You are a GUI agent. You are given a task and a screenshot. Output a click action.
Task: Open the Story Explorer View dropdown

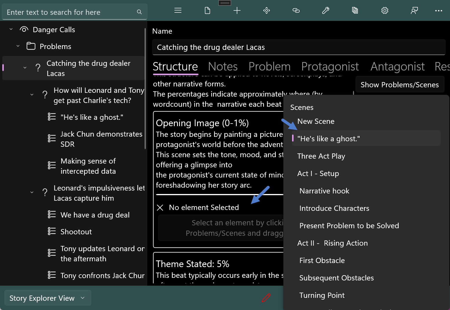point(48,298)
